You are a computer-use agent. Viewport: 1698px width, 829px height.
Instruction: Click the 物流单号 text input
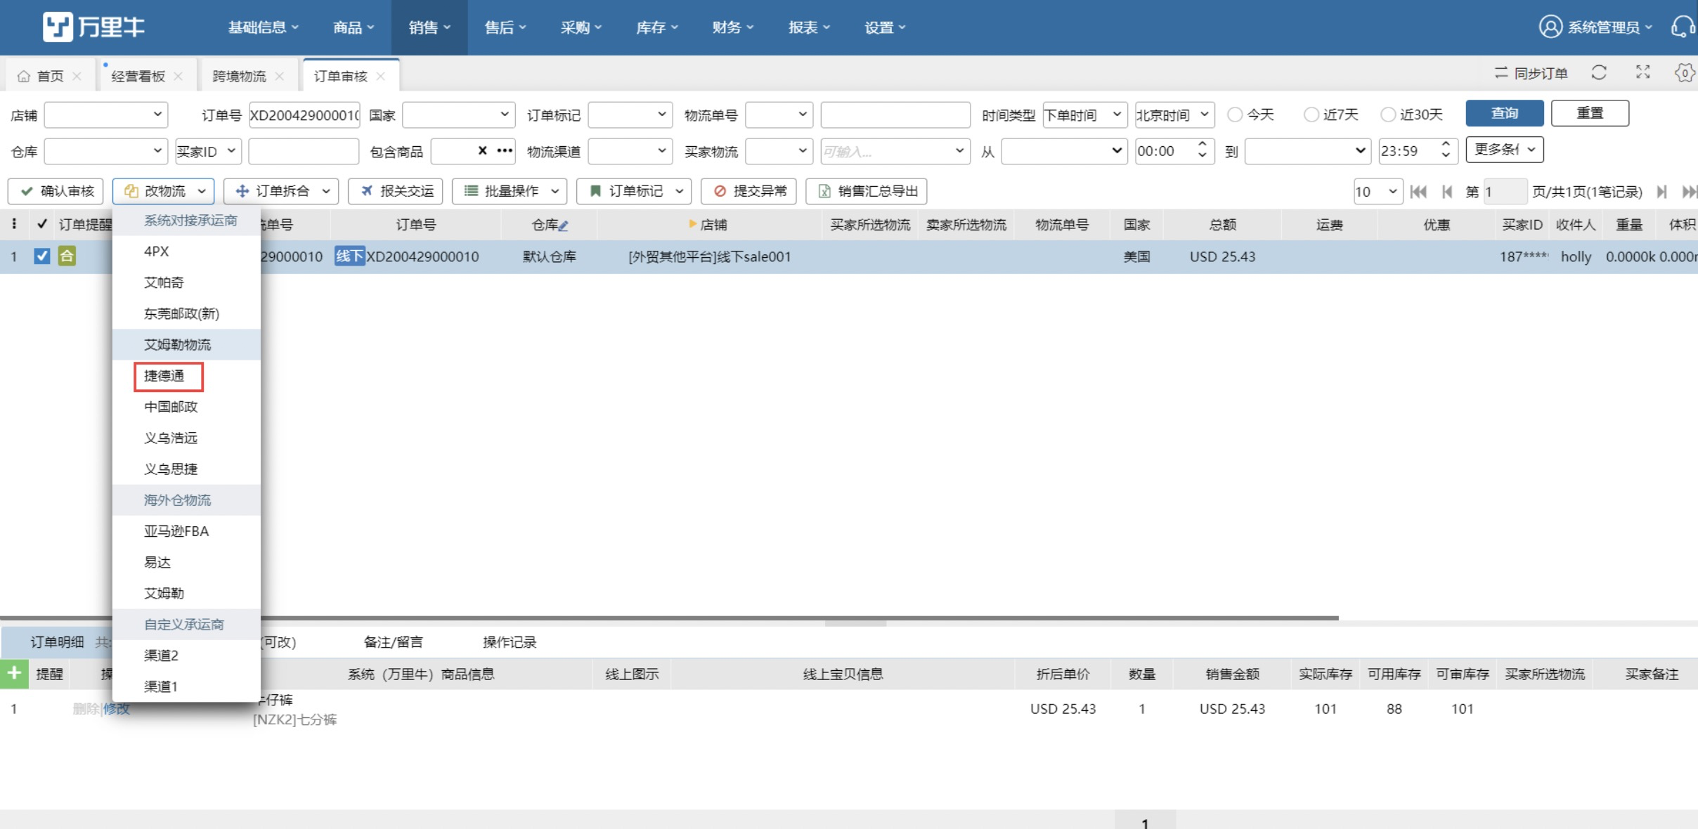[x=895, y=115]
